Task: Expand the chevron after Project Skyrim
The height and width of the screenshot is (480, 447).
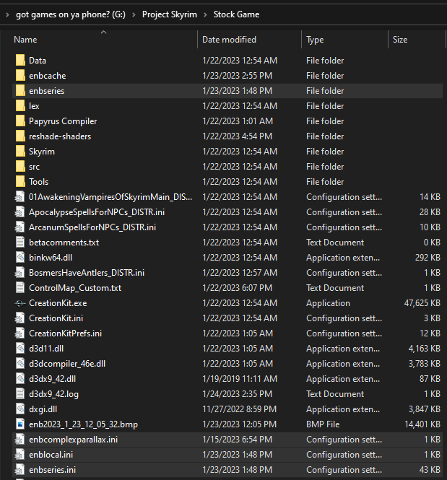Action: pyautogui.click(x=205, y=14)
